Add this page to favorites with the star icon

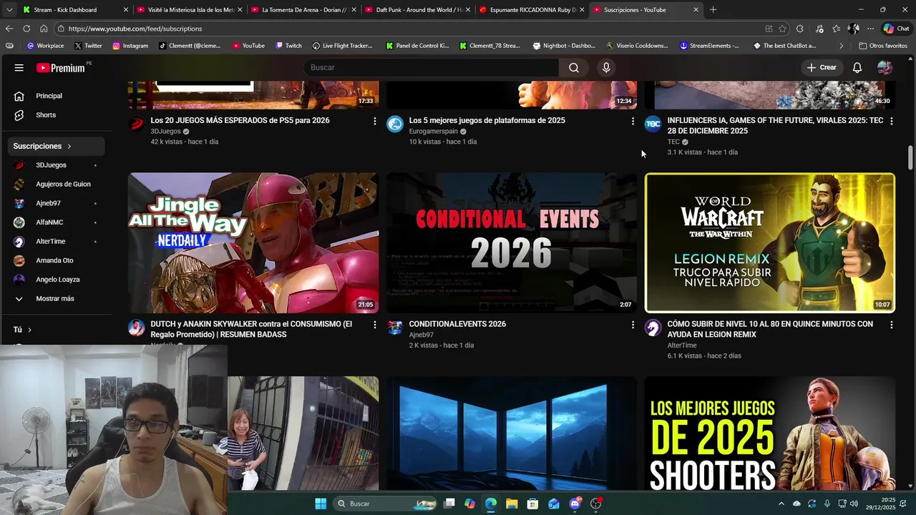[782, 29]
